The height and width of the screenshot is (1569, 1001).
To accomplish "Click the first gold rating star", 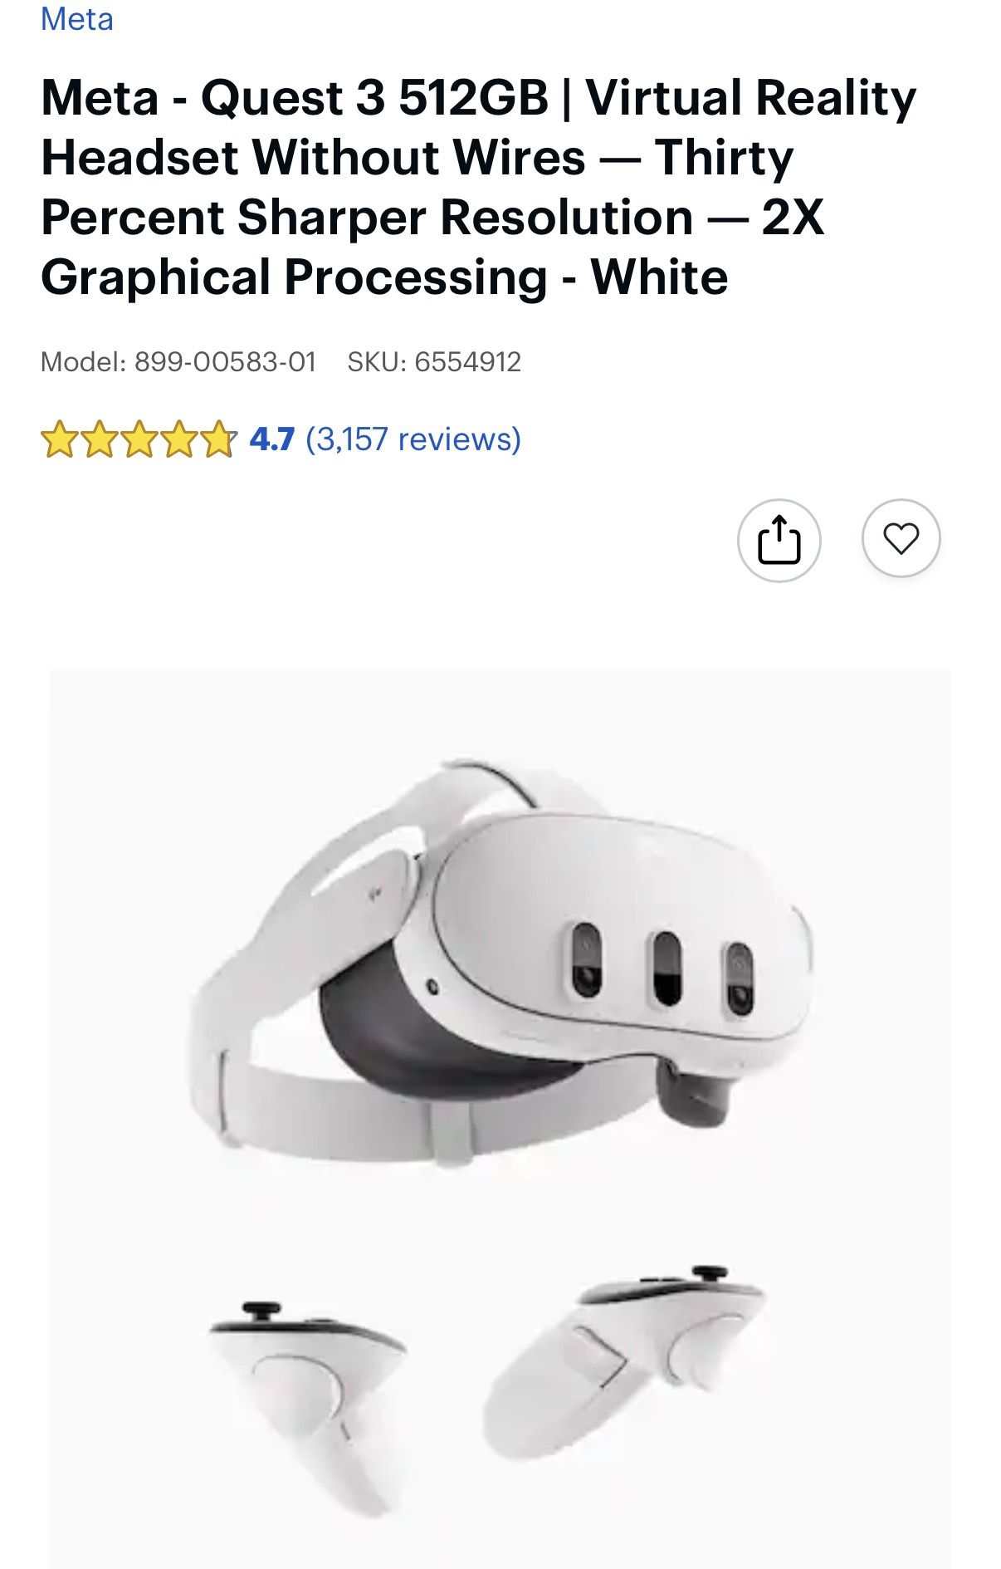I will coord(59,439).
